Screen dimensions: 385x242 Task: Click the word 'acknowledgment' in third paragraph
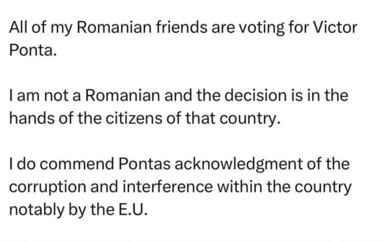coord(238,165)
